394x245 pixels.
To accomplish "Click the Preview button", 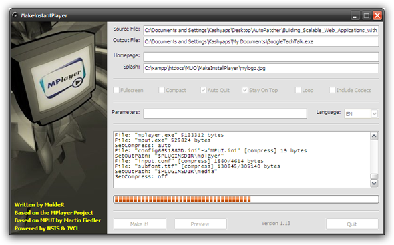I will pyautogui.click(x=200, y=224).
